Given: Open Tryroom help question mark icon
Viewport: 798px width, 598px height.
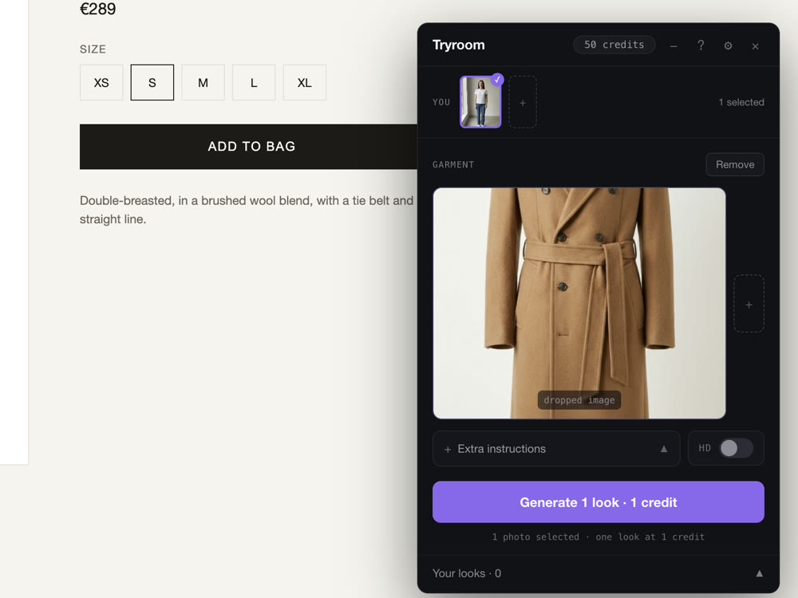Looking at the screenshot, I should click(x=701, y=45).
